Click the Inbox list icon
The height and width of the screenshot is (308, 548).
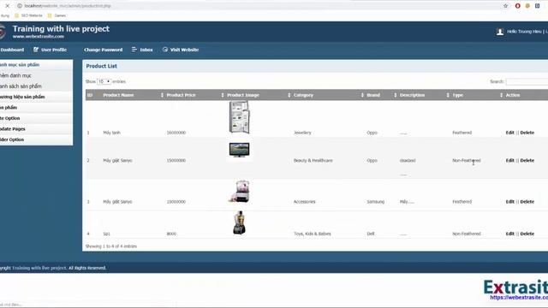tap(134, 50)
